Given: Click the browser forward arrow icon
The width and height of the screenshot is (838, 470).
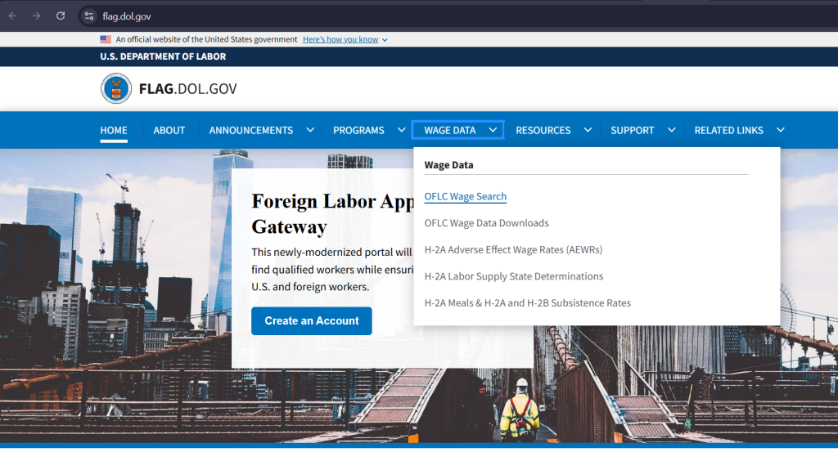Looking at the screenshot, I should [x=37, y=16].
